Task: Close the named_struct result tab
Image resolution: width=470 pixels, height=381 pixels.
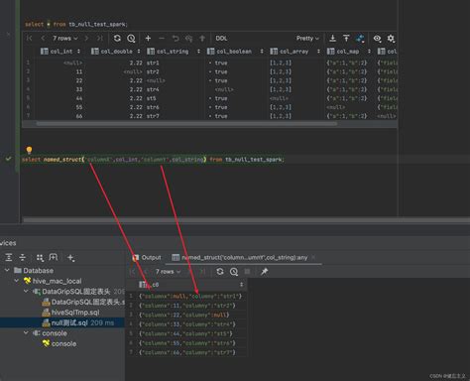Action: click(313, 257)
